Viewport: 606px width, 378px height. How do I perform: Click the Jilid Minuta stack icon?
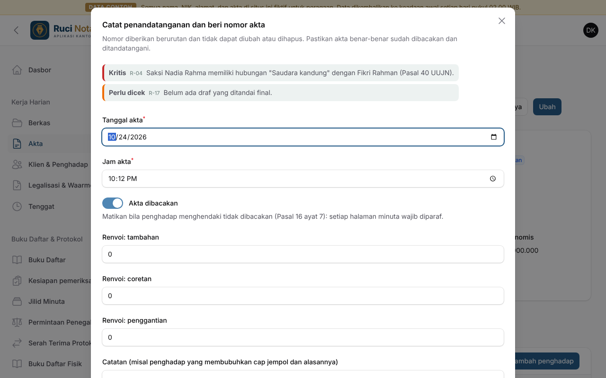(17, 301)
